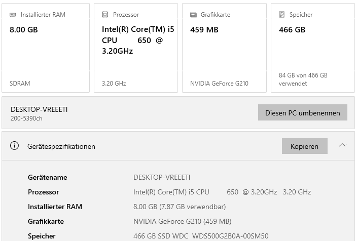Click the info icon beside Gerätespezifikationen
Screen dimensions: 357x241
[15, 146]
